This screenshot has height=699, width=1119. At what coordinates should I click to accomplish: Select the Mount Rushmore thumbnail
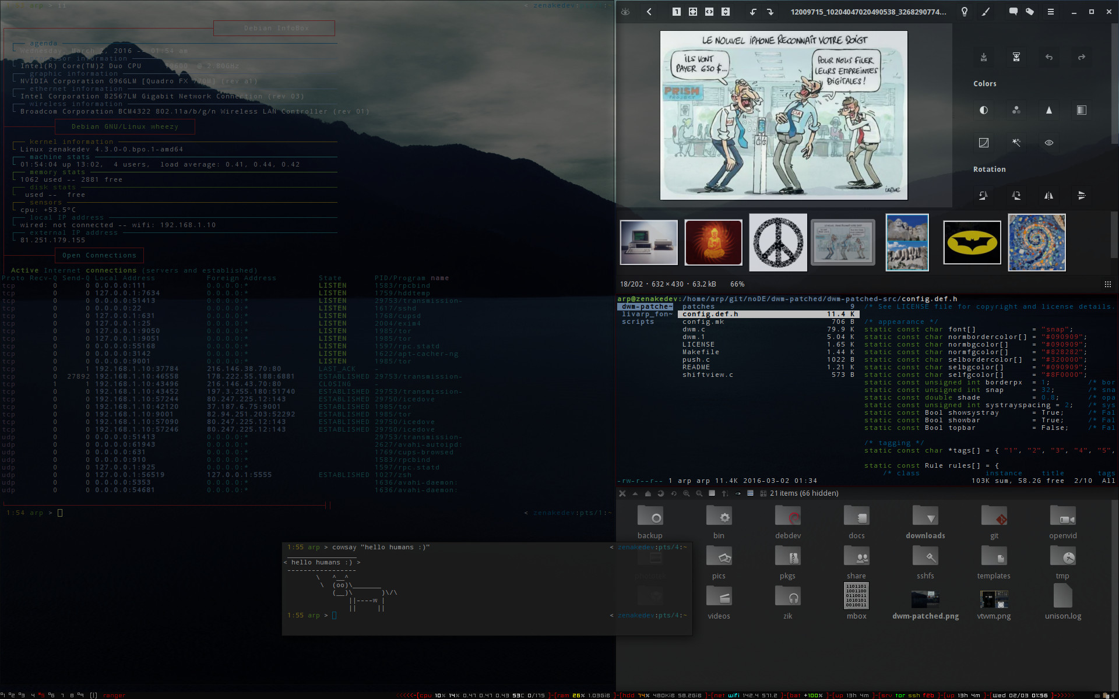tap(907, 242)
